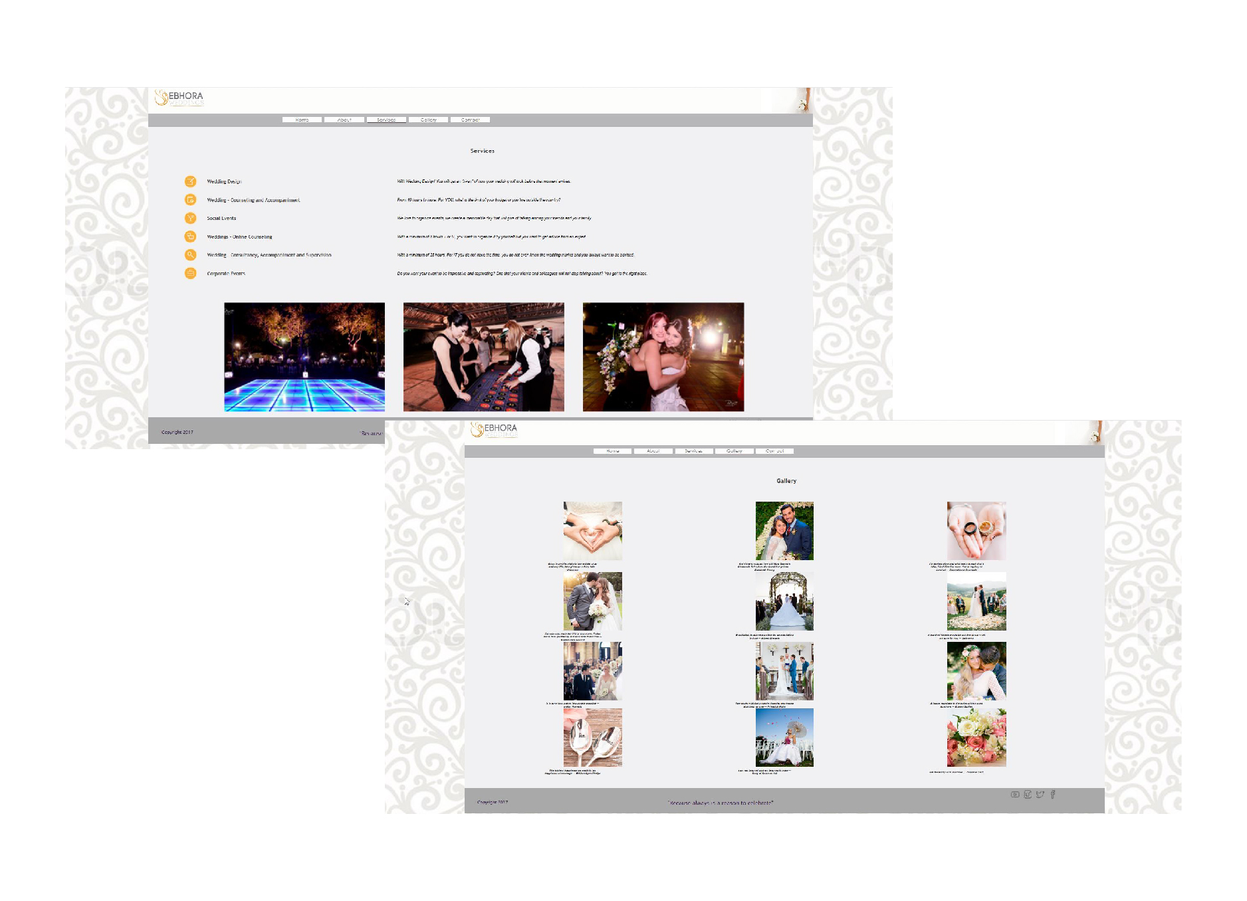The height and width of the screenshot is (901, 1247).
Task: Click the magnifier icon for Wedding Consultancy
Action: tap(190, 254)
